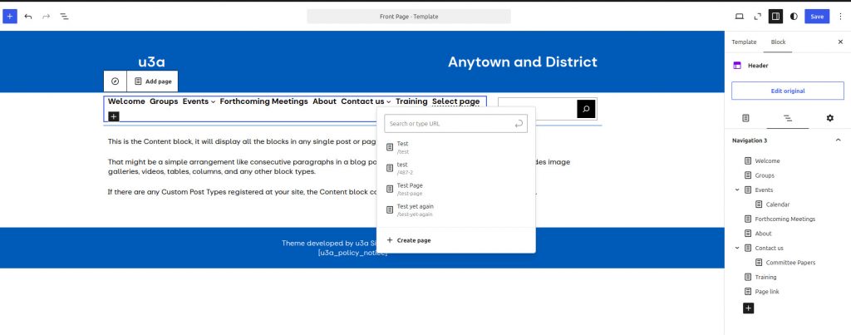This screenshot has height=335, width=851.
Task: Submit the URL with the return-arrow icon
Action: click(519, 123)
